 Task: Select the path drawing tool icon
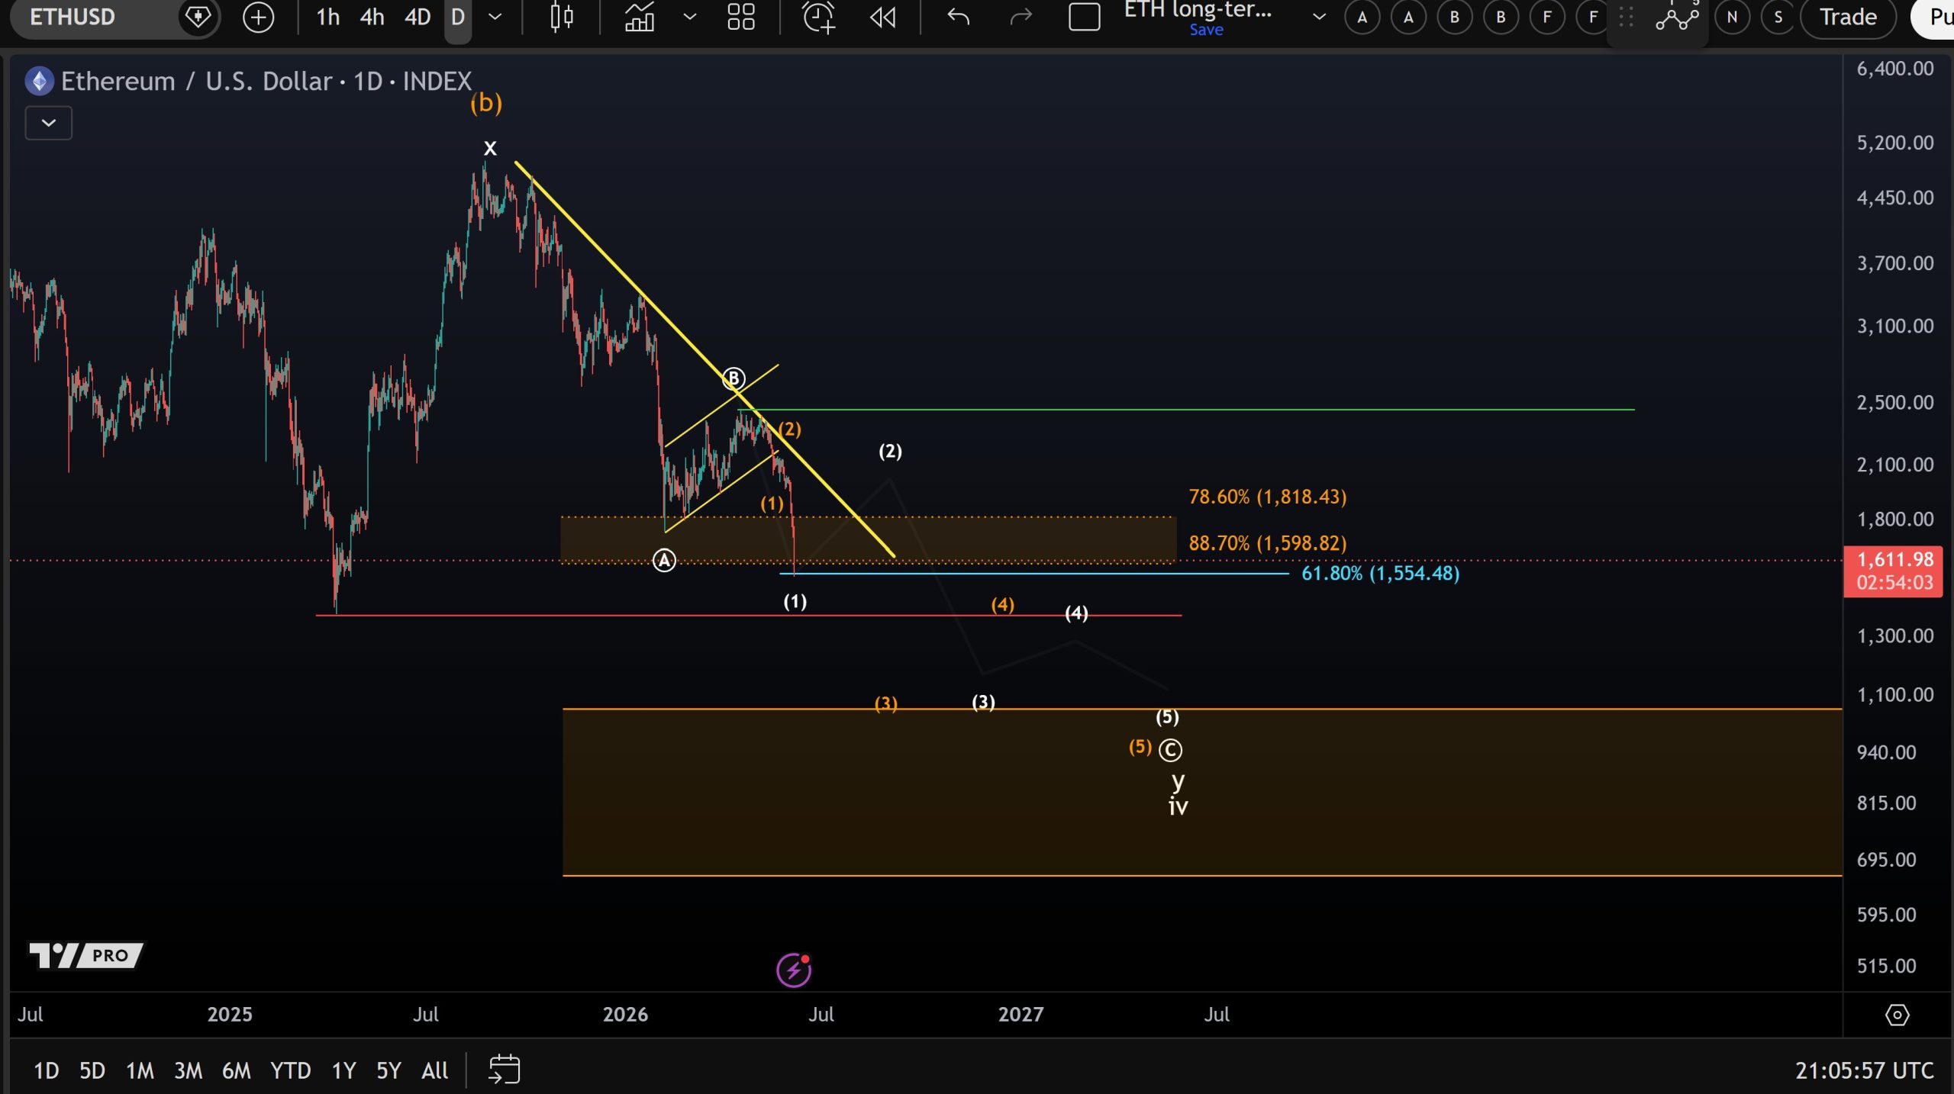1677,17
